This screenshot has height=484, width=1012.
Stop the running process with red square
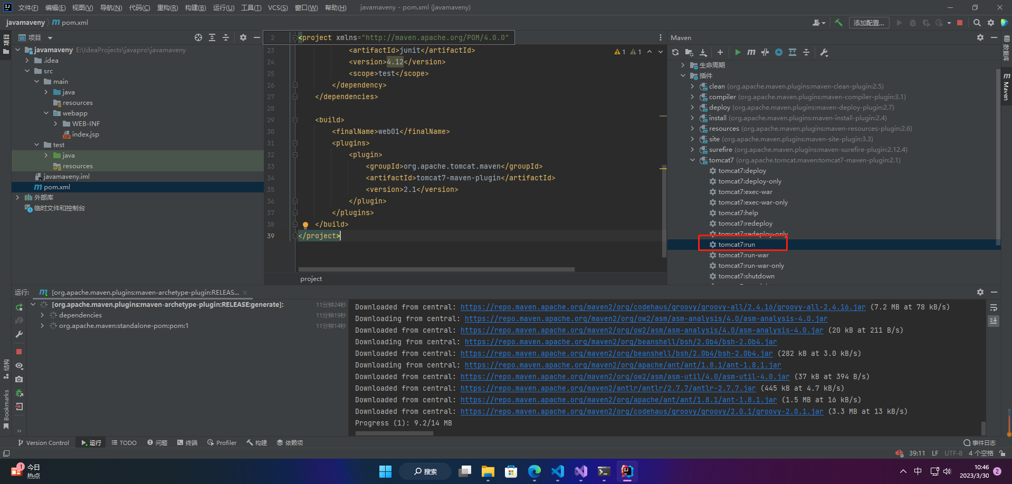pyautogui.click(x=19, y=352)
